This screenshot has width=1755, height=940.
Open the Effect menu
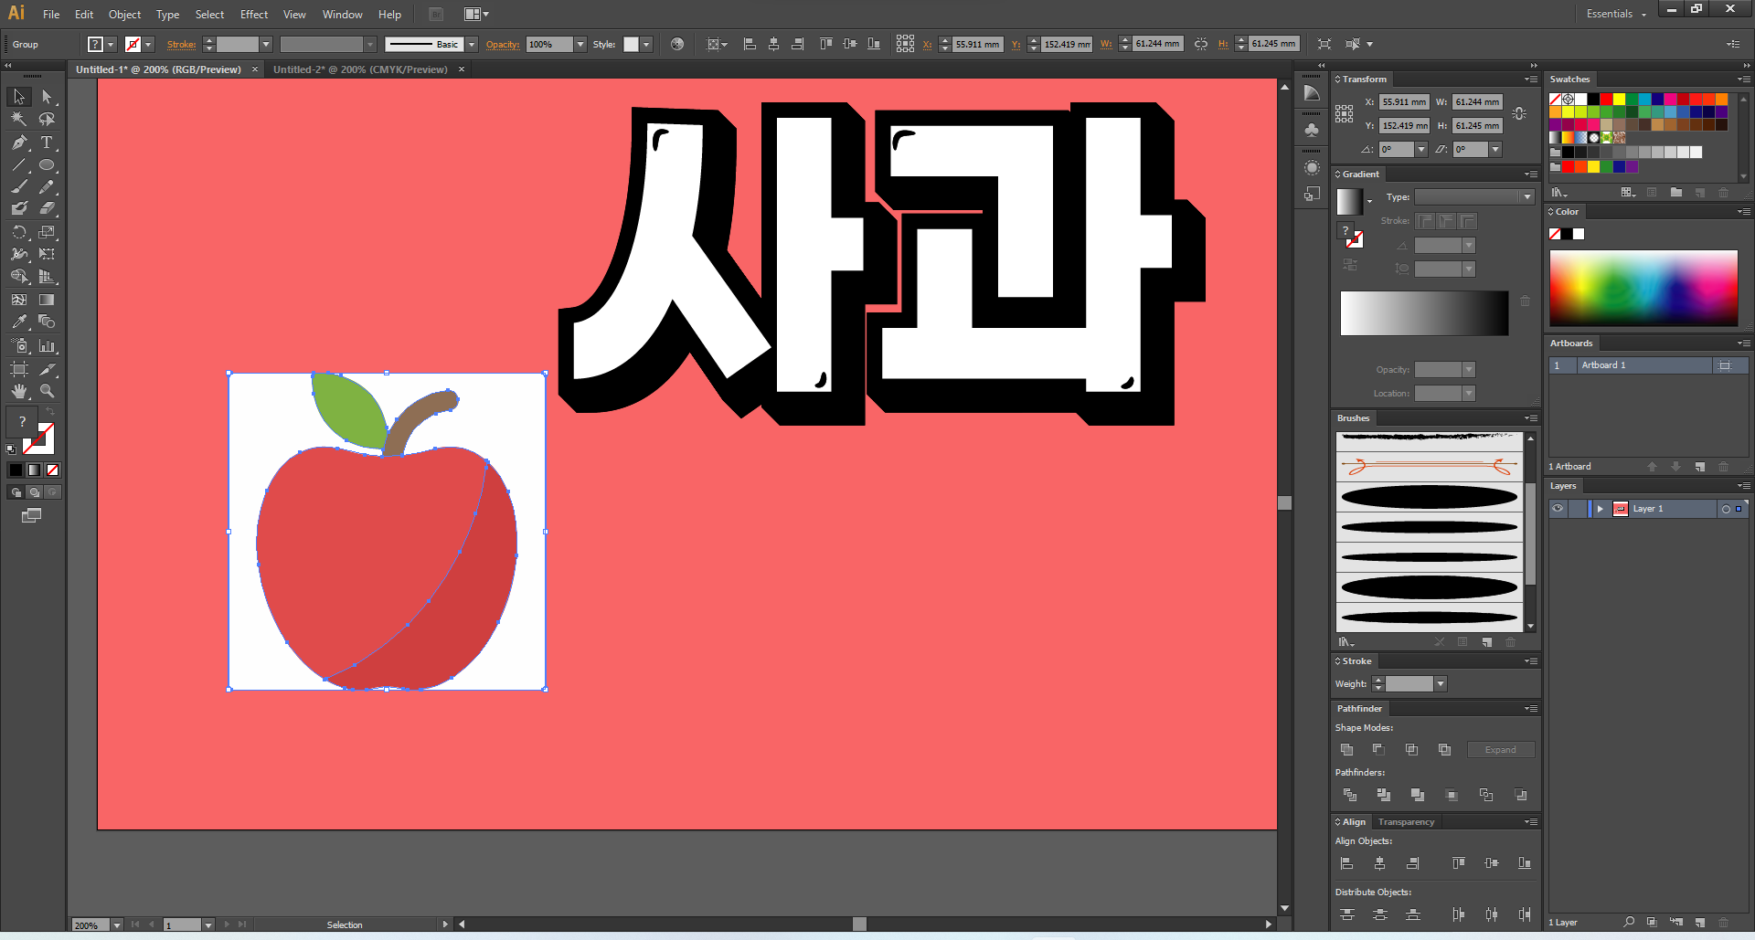[254, 15]
